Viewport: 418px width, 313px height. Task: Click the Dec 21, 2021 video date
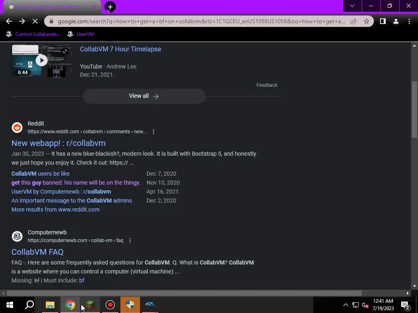point(96,75)
